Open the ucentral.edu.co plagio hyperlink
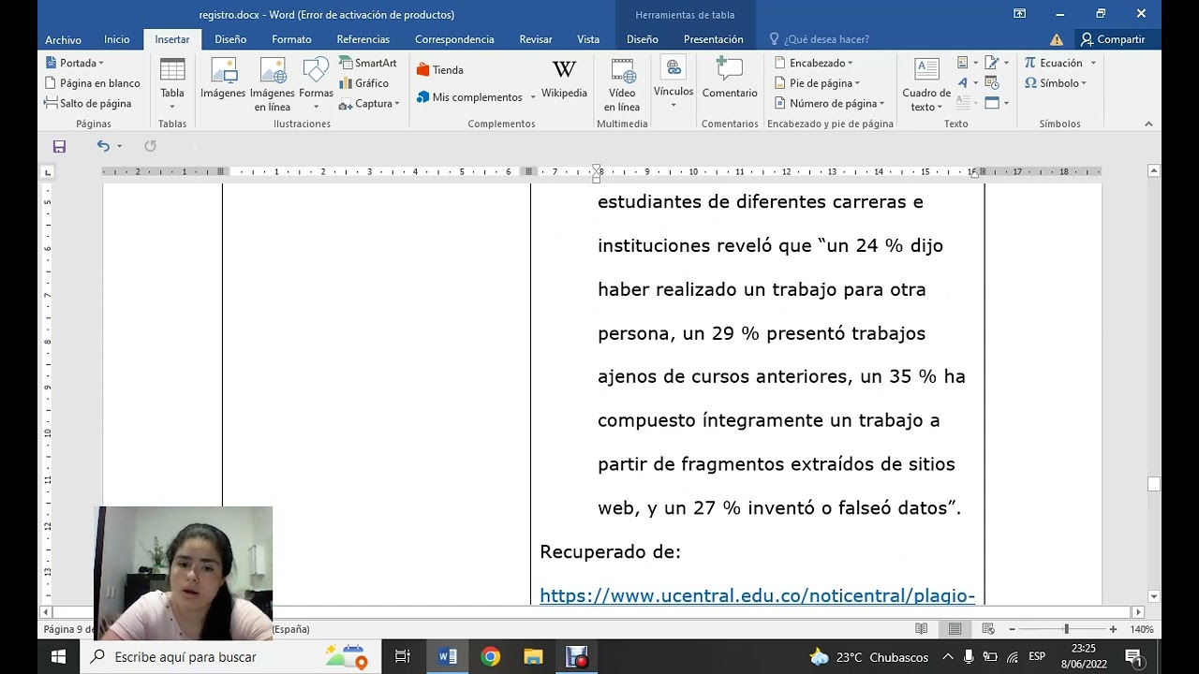Image resolution: width=1199 pixels, height=674 pixels. point(757,595)
